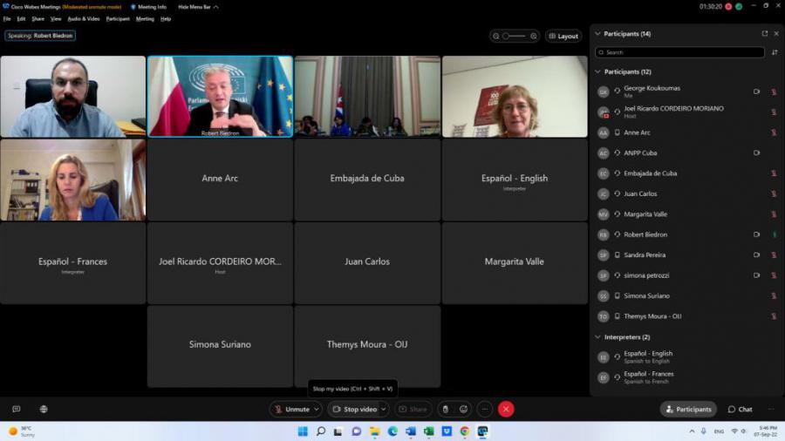Click the video size zoom slider
785x441 pixels.
(514, 37)
